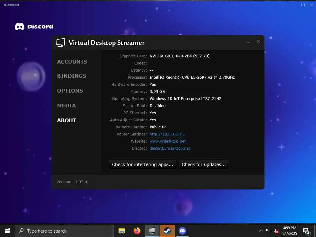Switch to the Bindings section
316x237 pixels.
tap(72, 76)
